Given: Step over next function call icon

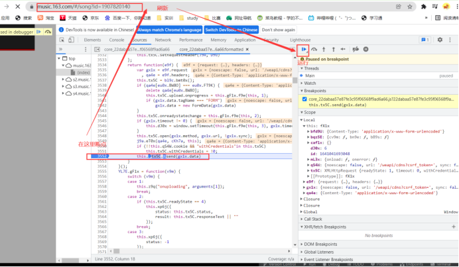Looking at the screenshot, I should tap(314, 49).
